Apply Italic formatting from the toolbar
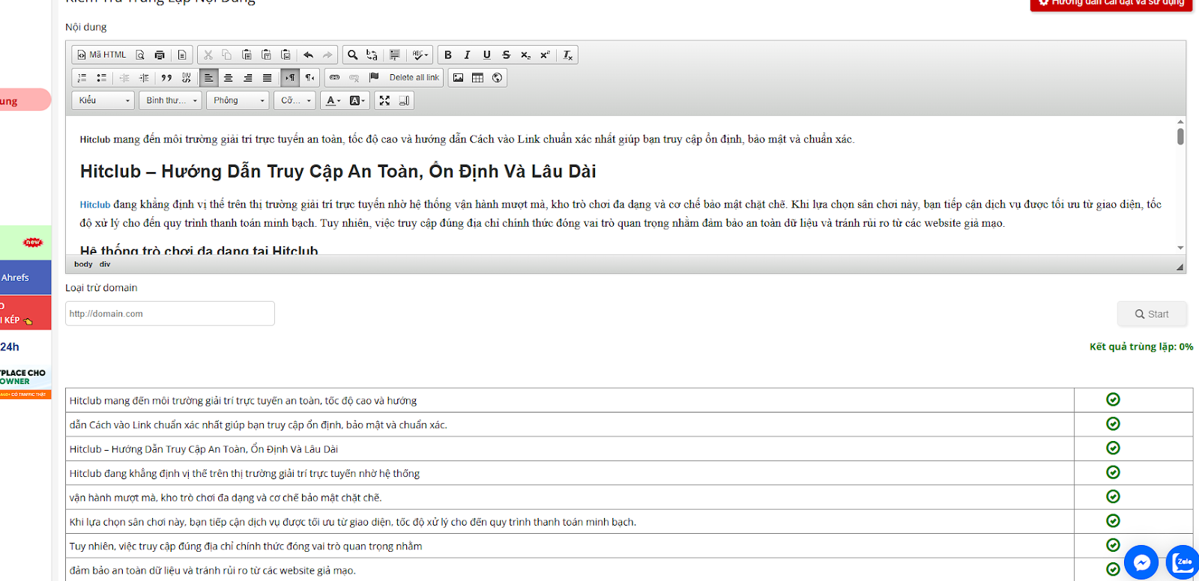 click(467, 55)
